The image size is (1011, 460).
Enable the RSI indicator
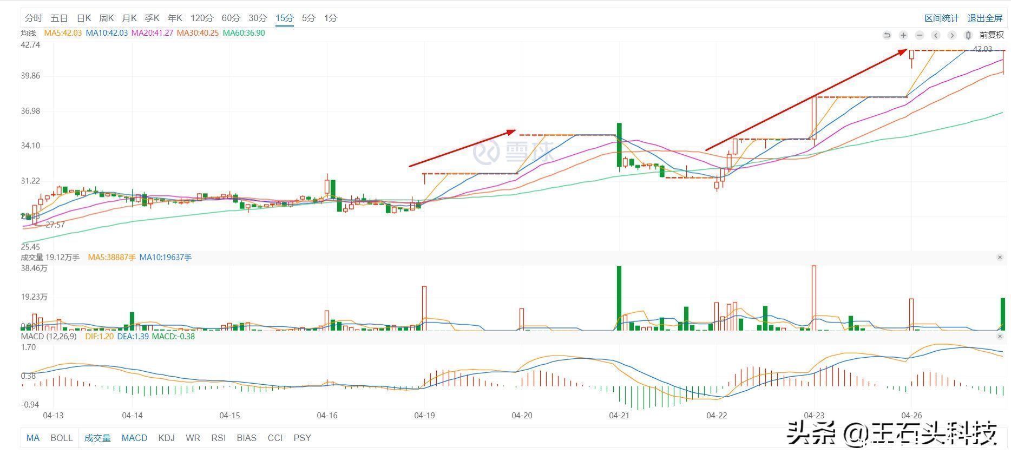tap(219, 438)
